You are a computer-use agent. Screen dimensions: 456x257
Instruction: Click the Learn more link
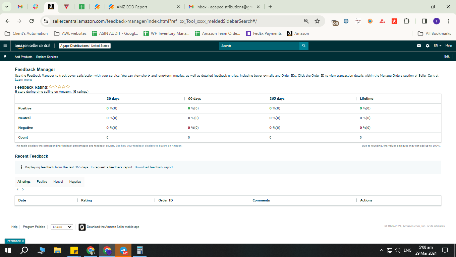coord(23,80)
